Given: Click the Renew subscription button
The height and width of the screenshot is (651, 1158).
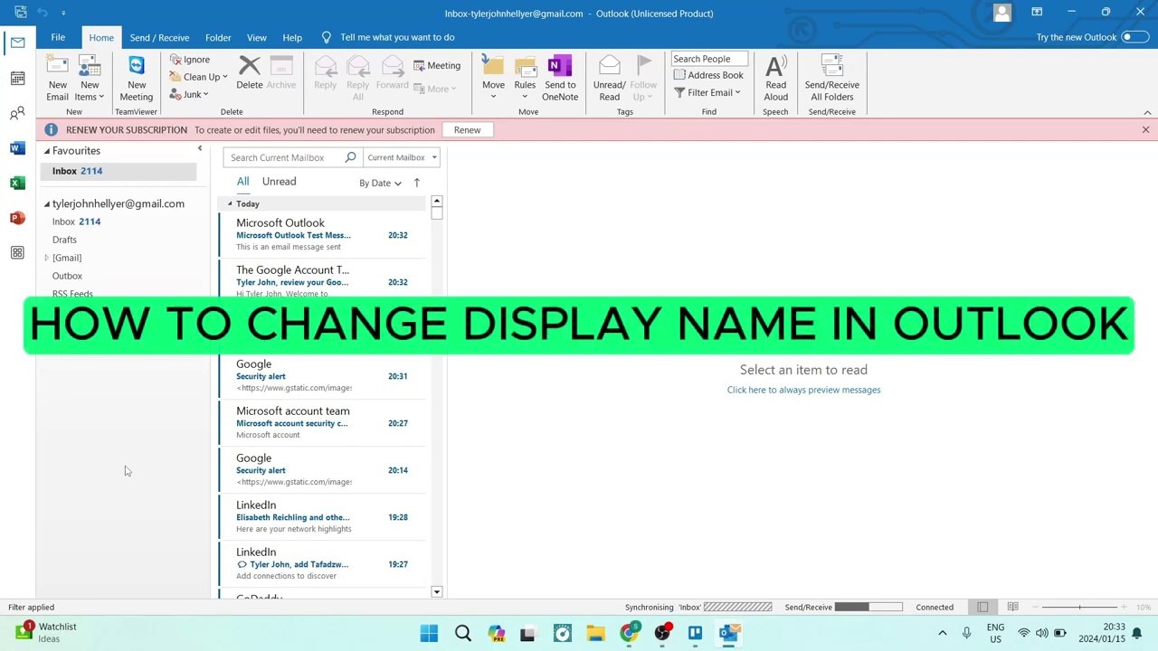Looking at the screenshot, I should point(467,130).
